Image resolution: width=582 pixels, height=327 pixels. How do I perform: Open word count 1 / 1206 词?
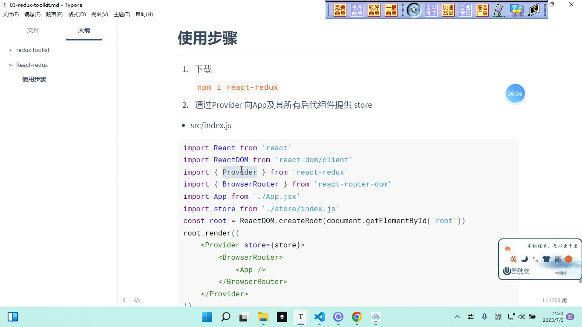point(554,301)
